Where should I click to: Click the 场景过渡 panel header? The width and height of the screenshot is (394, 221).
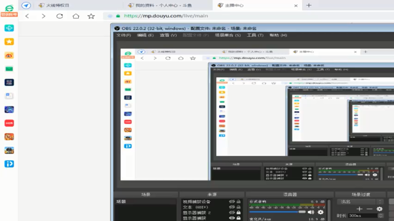[361, 195]
